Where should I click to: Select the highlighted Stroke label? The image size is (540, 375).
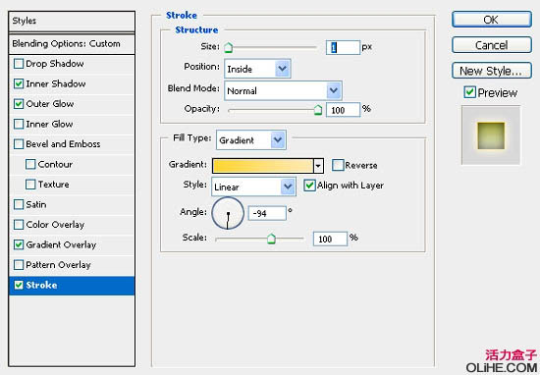tap(41, 285)
